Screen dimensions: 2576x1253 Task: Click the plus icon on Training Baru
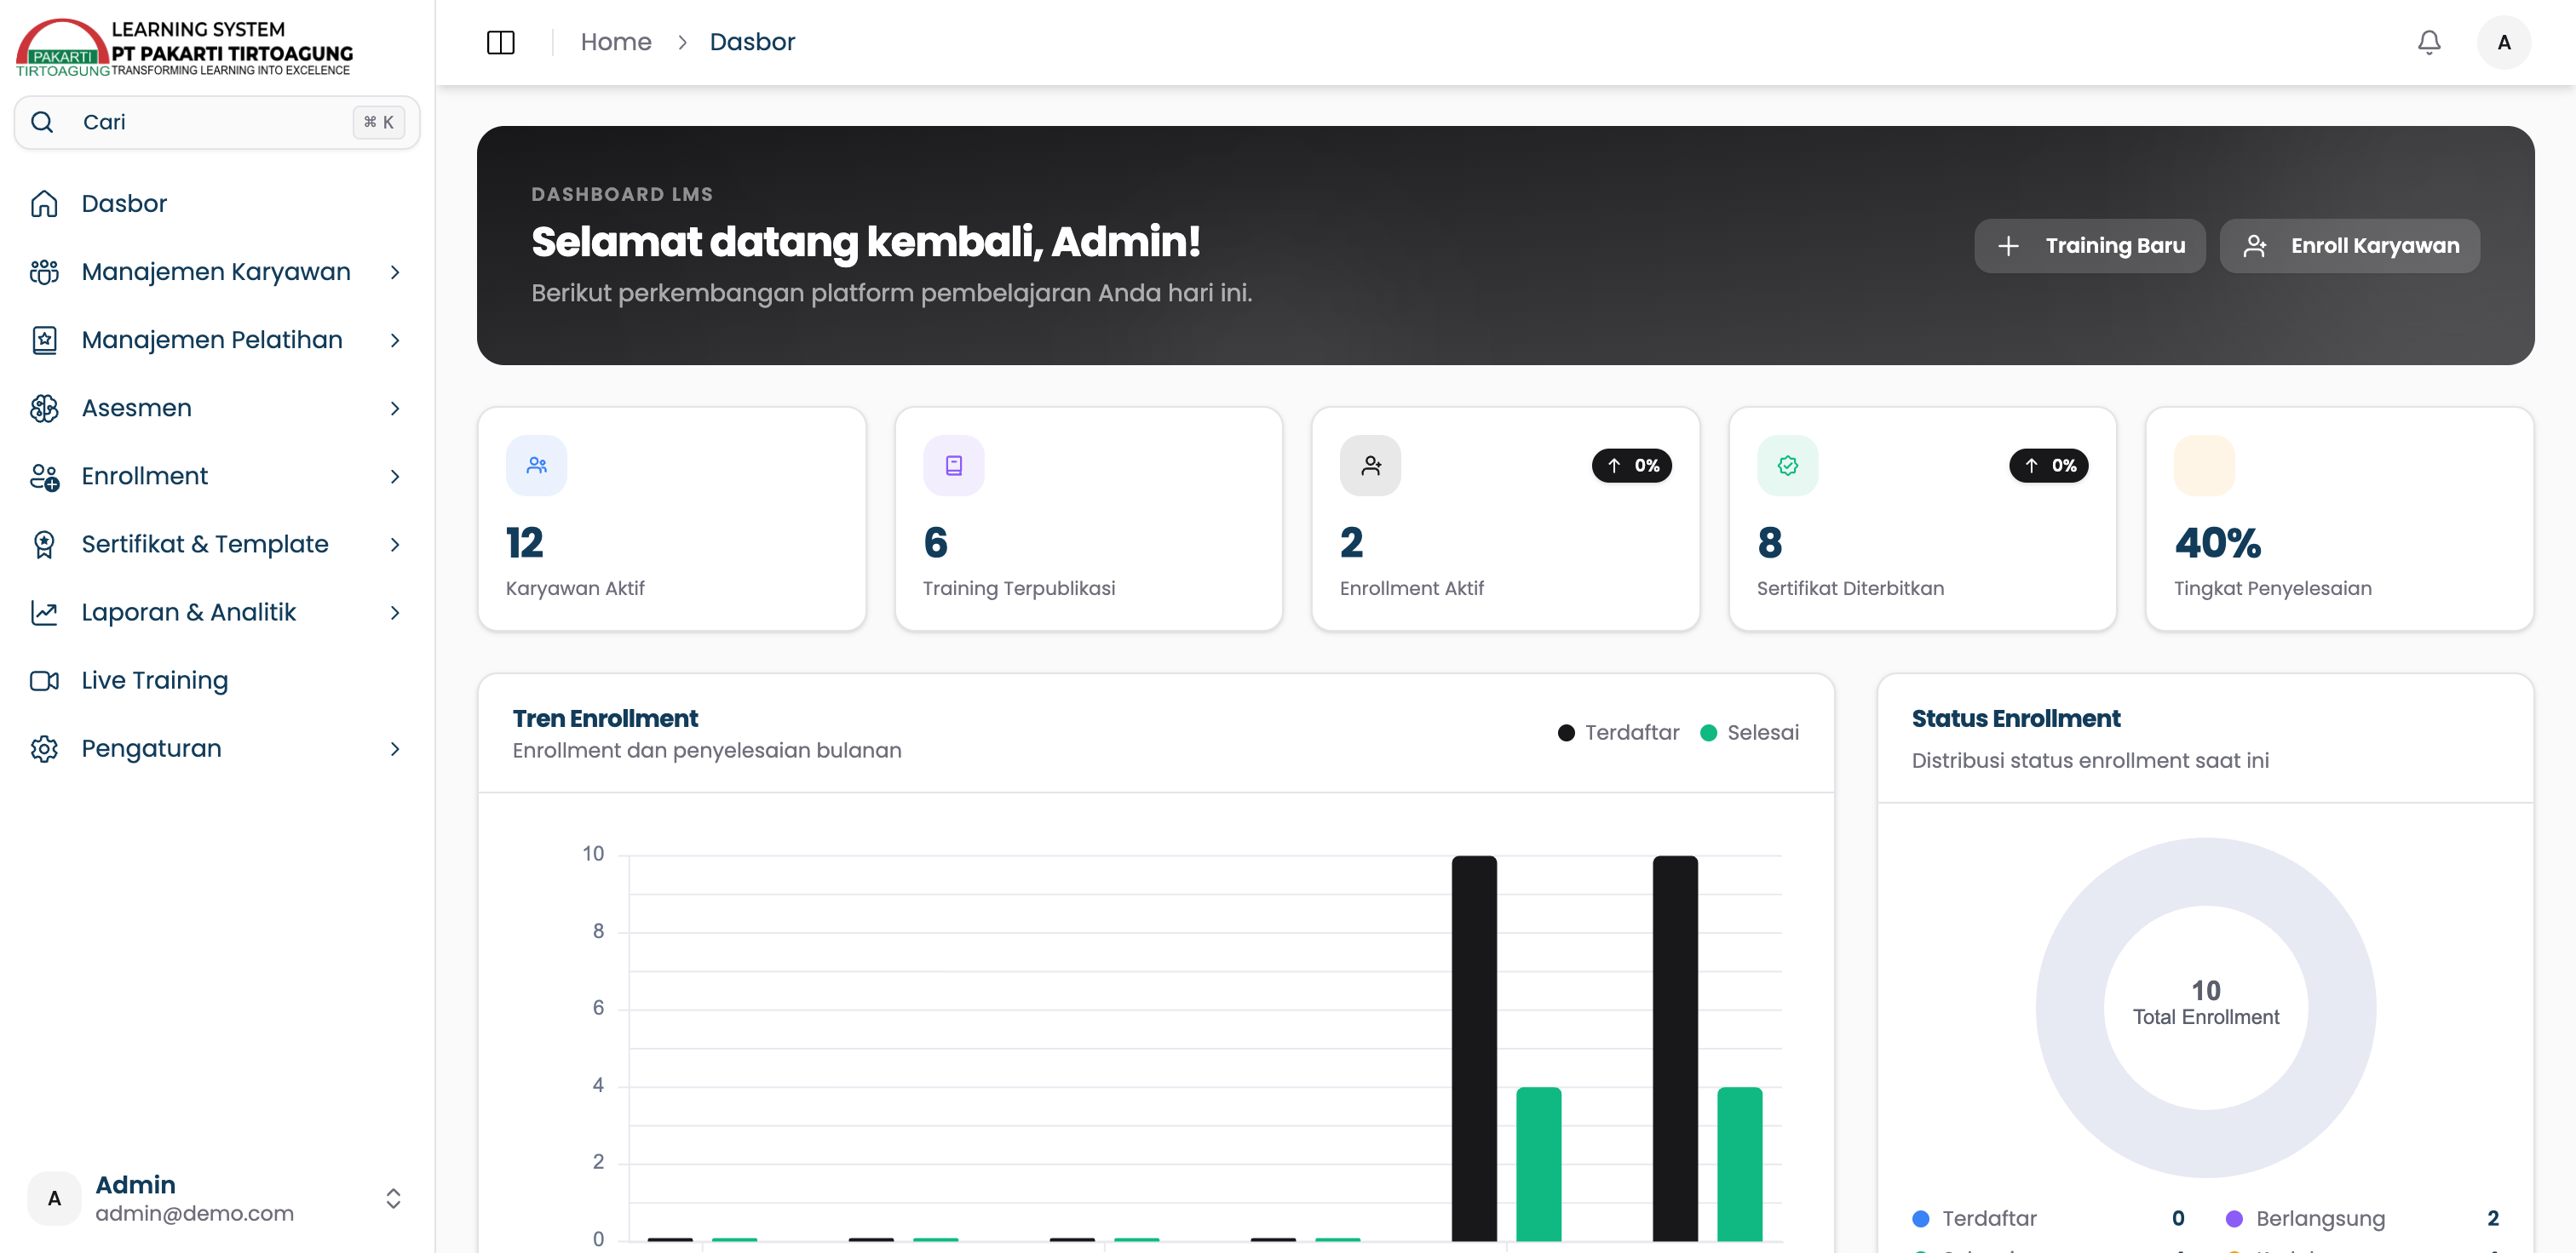point(2008,246)
